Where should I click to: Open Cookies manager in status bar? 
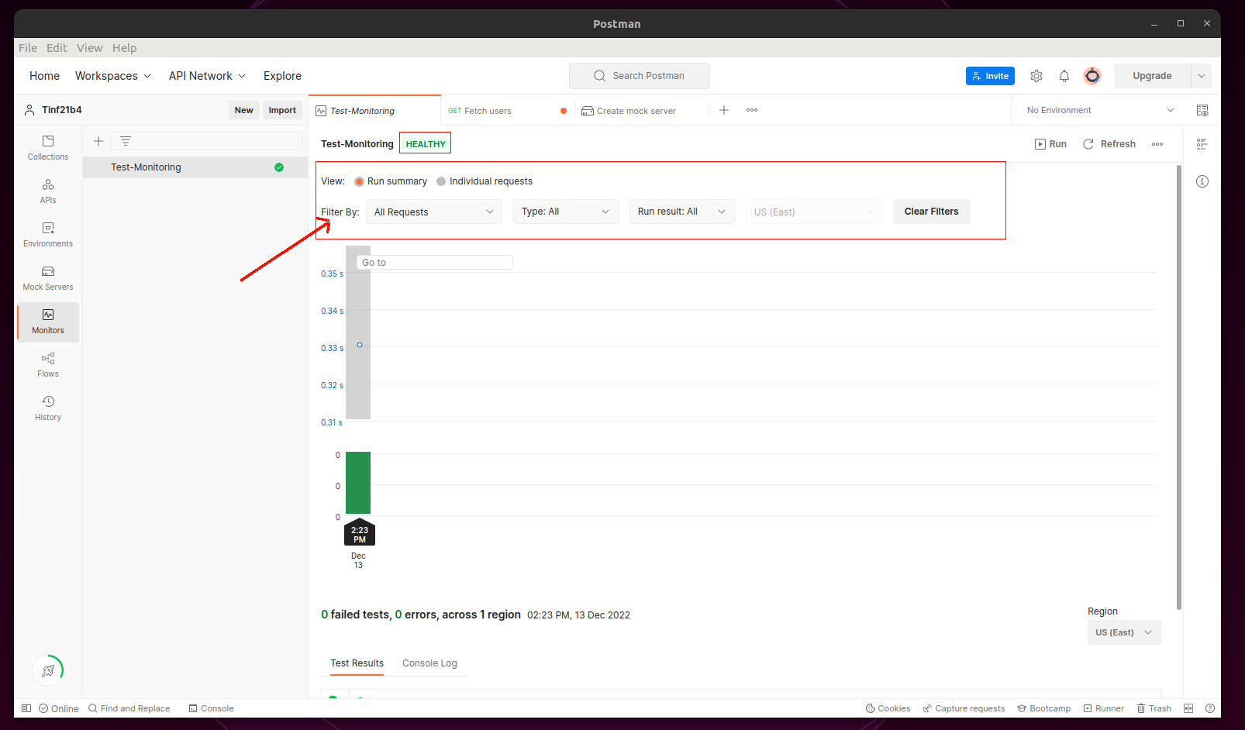tap(888, 708)
